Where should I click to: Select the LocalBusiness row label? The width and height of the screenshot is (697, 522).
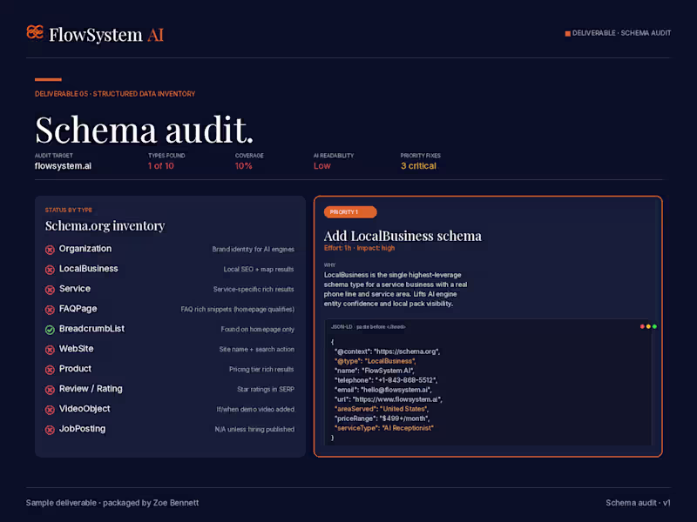point(89,269)
